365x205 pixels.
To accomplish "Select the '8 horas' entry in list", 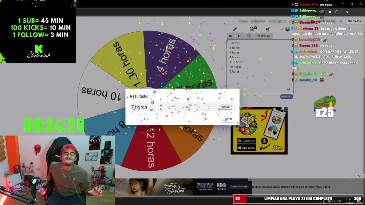I will click(x=234, y=71).
